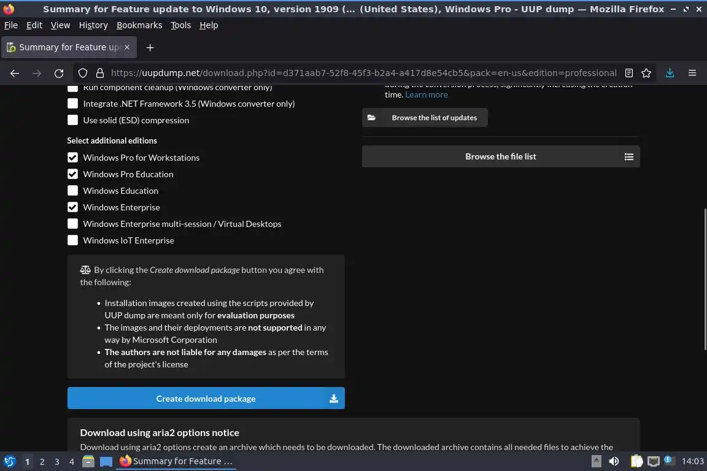Screen dimensions: 707x471
Task: Bookmark this page with the star icon
Action: point(646,73)
